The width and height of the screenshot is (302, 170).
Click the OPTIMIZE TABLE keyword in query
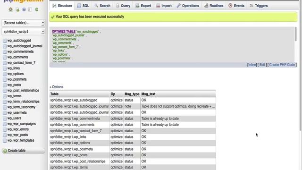(64, 32)
